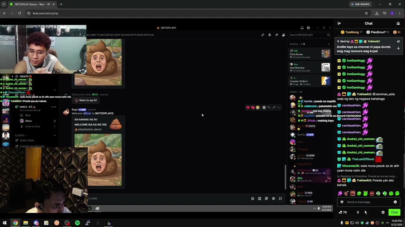
Task: Hide the pinned message from YukieeAU
Action: [x=398, y=41]
